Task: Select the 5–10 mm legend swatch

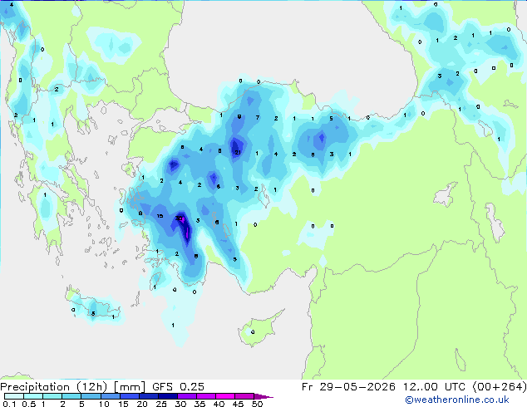Action: (x=91, y=396)
